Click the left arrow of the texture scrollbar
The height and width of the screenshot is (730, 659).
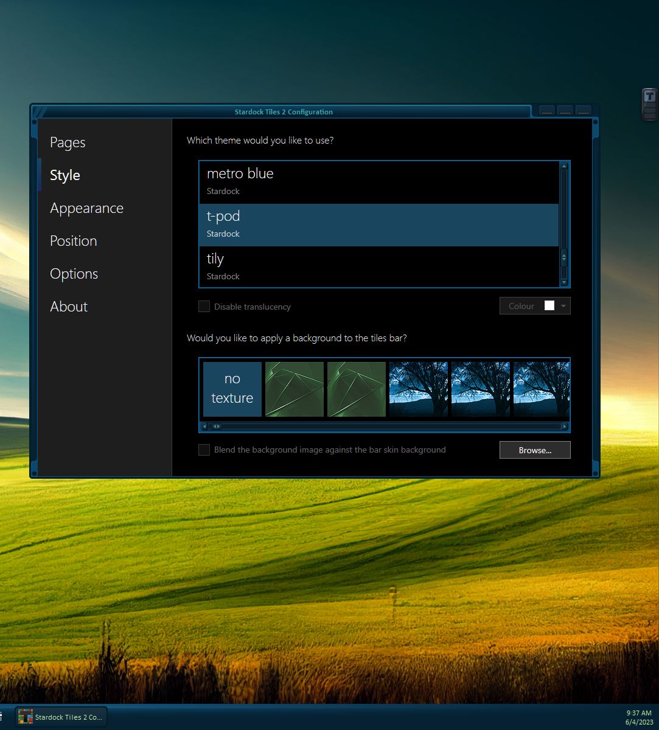click(204, 426)
